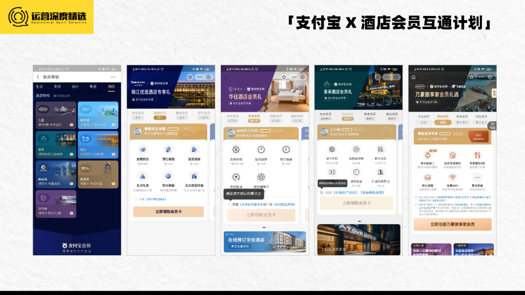This screenshot has width=525, height=295.
Task: Click the 延迟退房 clock icon in 华住 panel
Action: (x=261, y=149)
